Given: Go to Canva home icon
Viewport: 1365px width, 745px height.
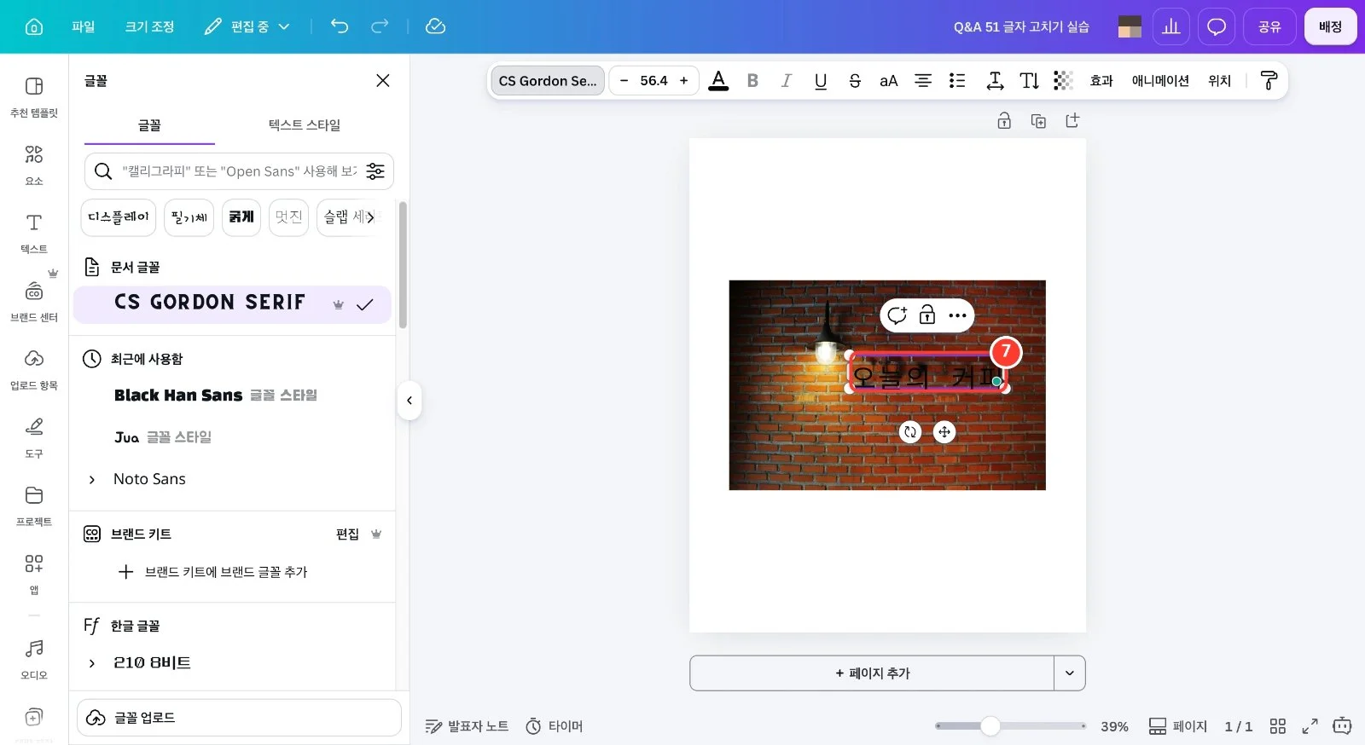Looking at the screenshot, I should pos(34,26).
